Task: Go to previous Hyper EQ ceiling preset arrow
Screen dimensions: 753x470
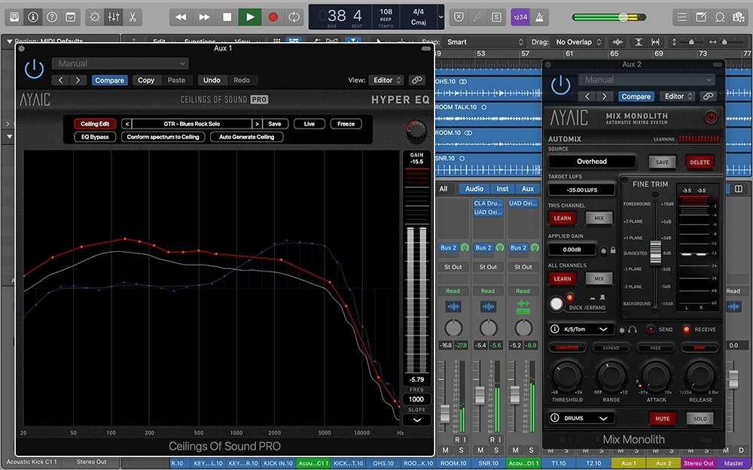Action: [127, 124]
